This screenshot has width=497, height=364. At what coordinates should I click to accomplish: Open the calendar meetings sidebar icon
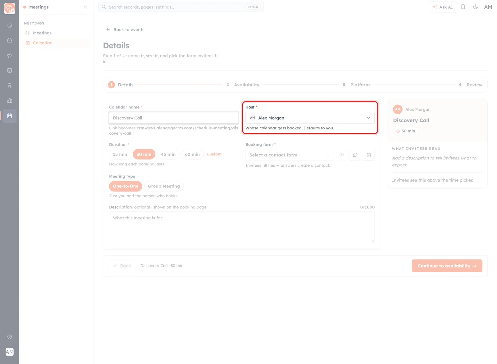click(x=10, y=116)
